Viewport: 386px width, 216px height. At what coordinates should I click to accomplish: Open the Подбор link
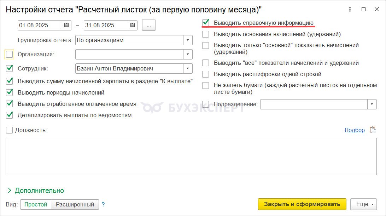pos(355,130)
